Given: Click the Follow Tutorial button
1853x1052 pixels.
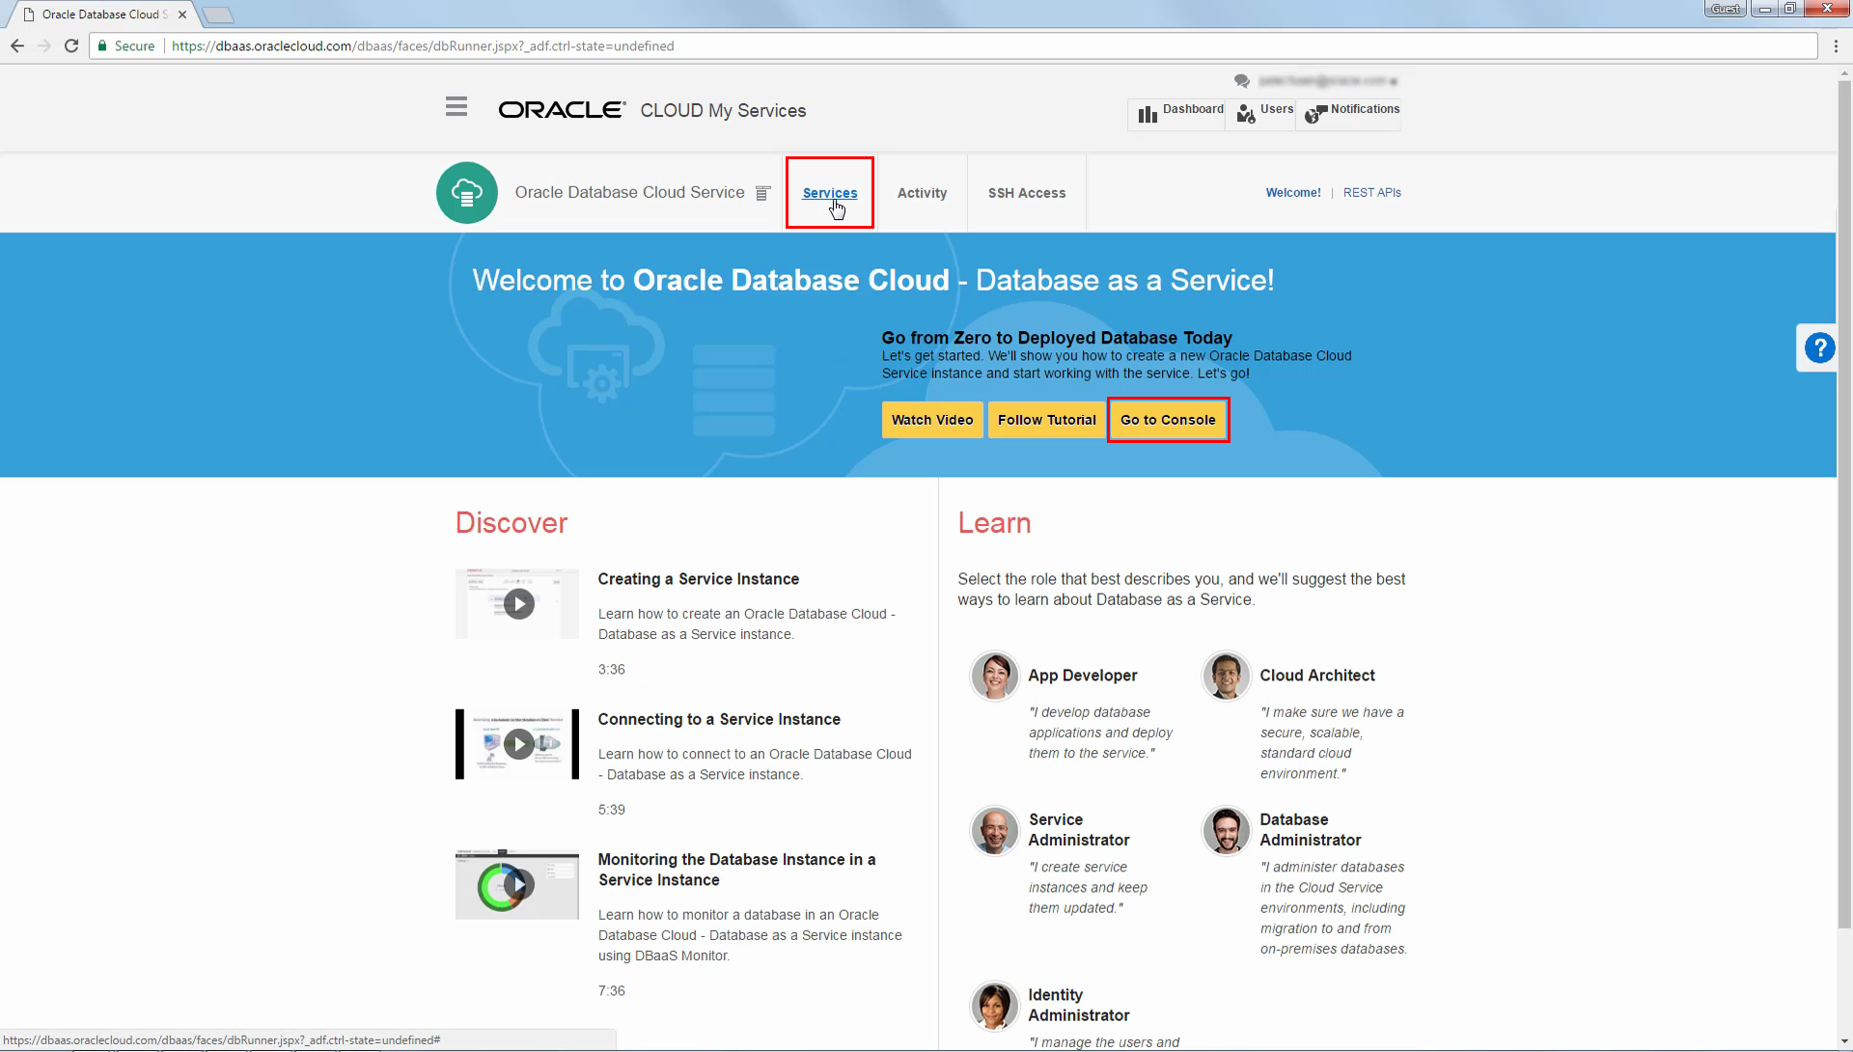Looking at the screenshot, I should [x=1046, y=420].
